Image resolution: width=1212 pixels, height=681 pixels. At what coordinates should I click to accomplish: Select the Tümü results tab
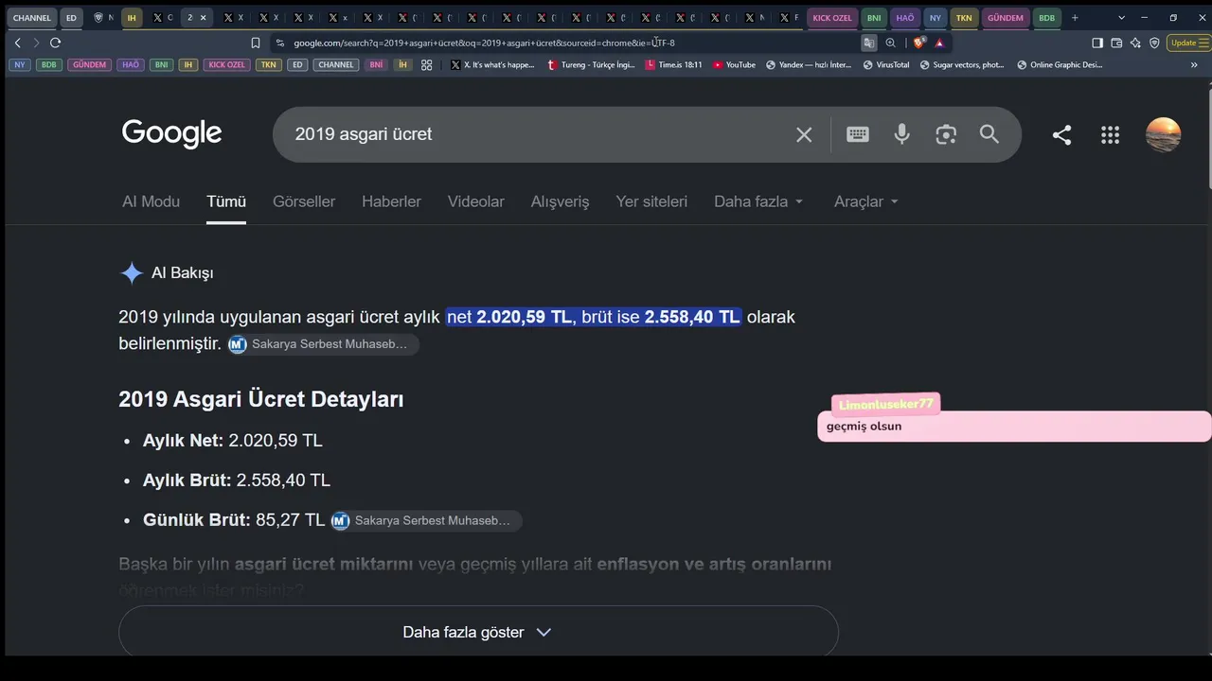(x=226, y=201)
